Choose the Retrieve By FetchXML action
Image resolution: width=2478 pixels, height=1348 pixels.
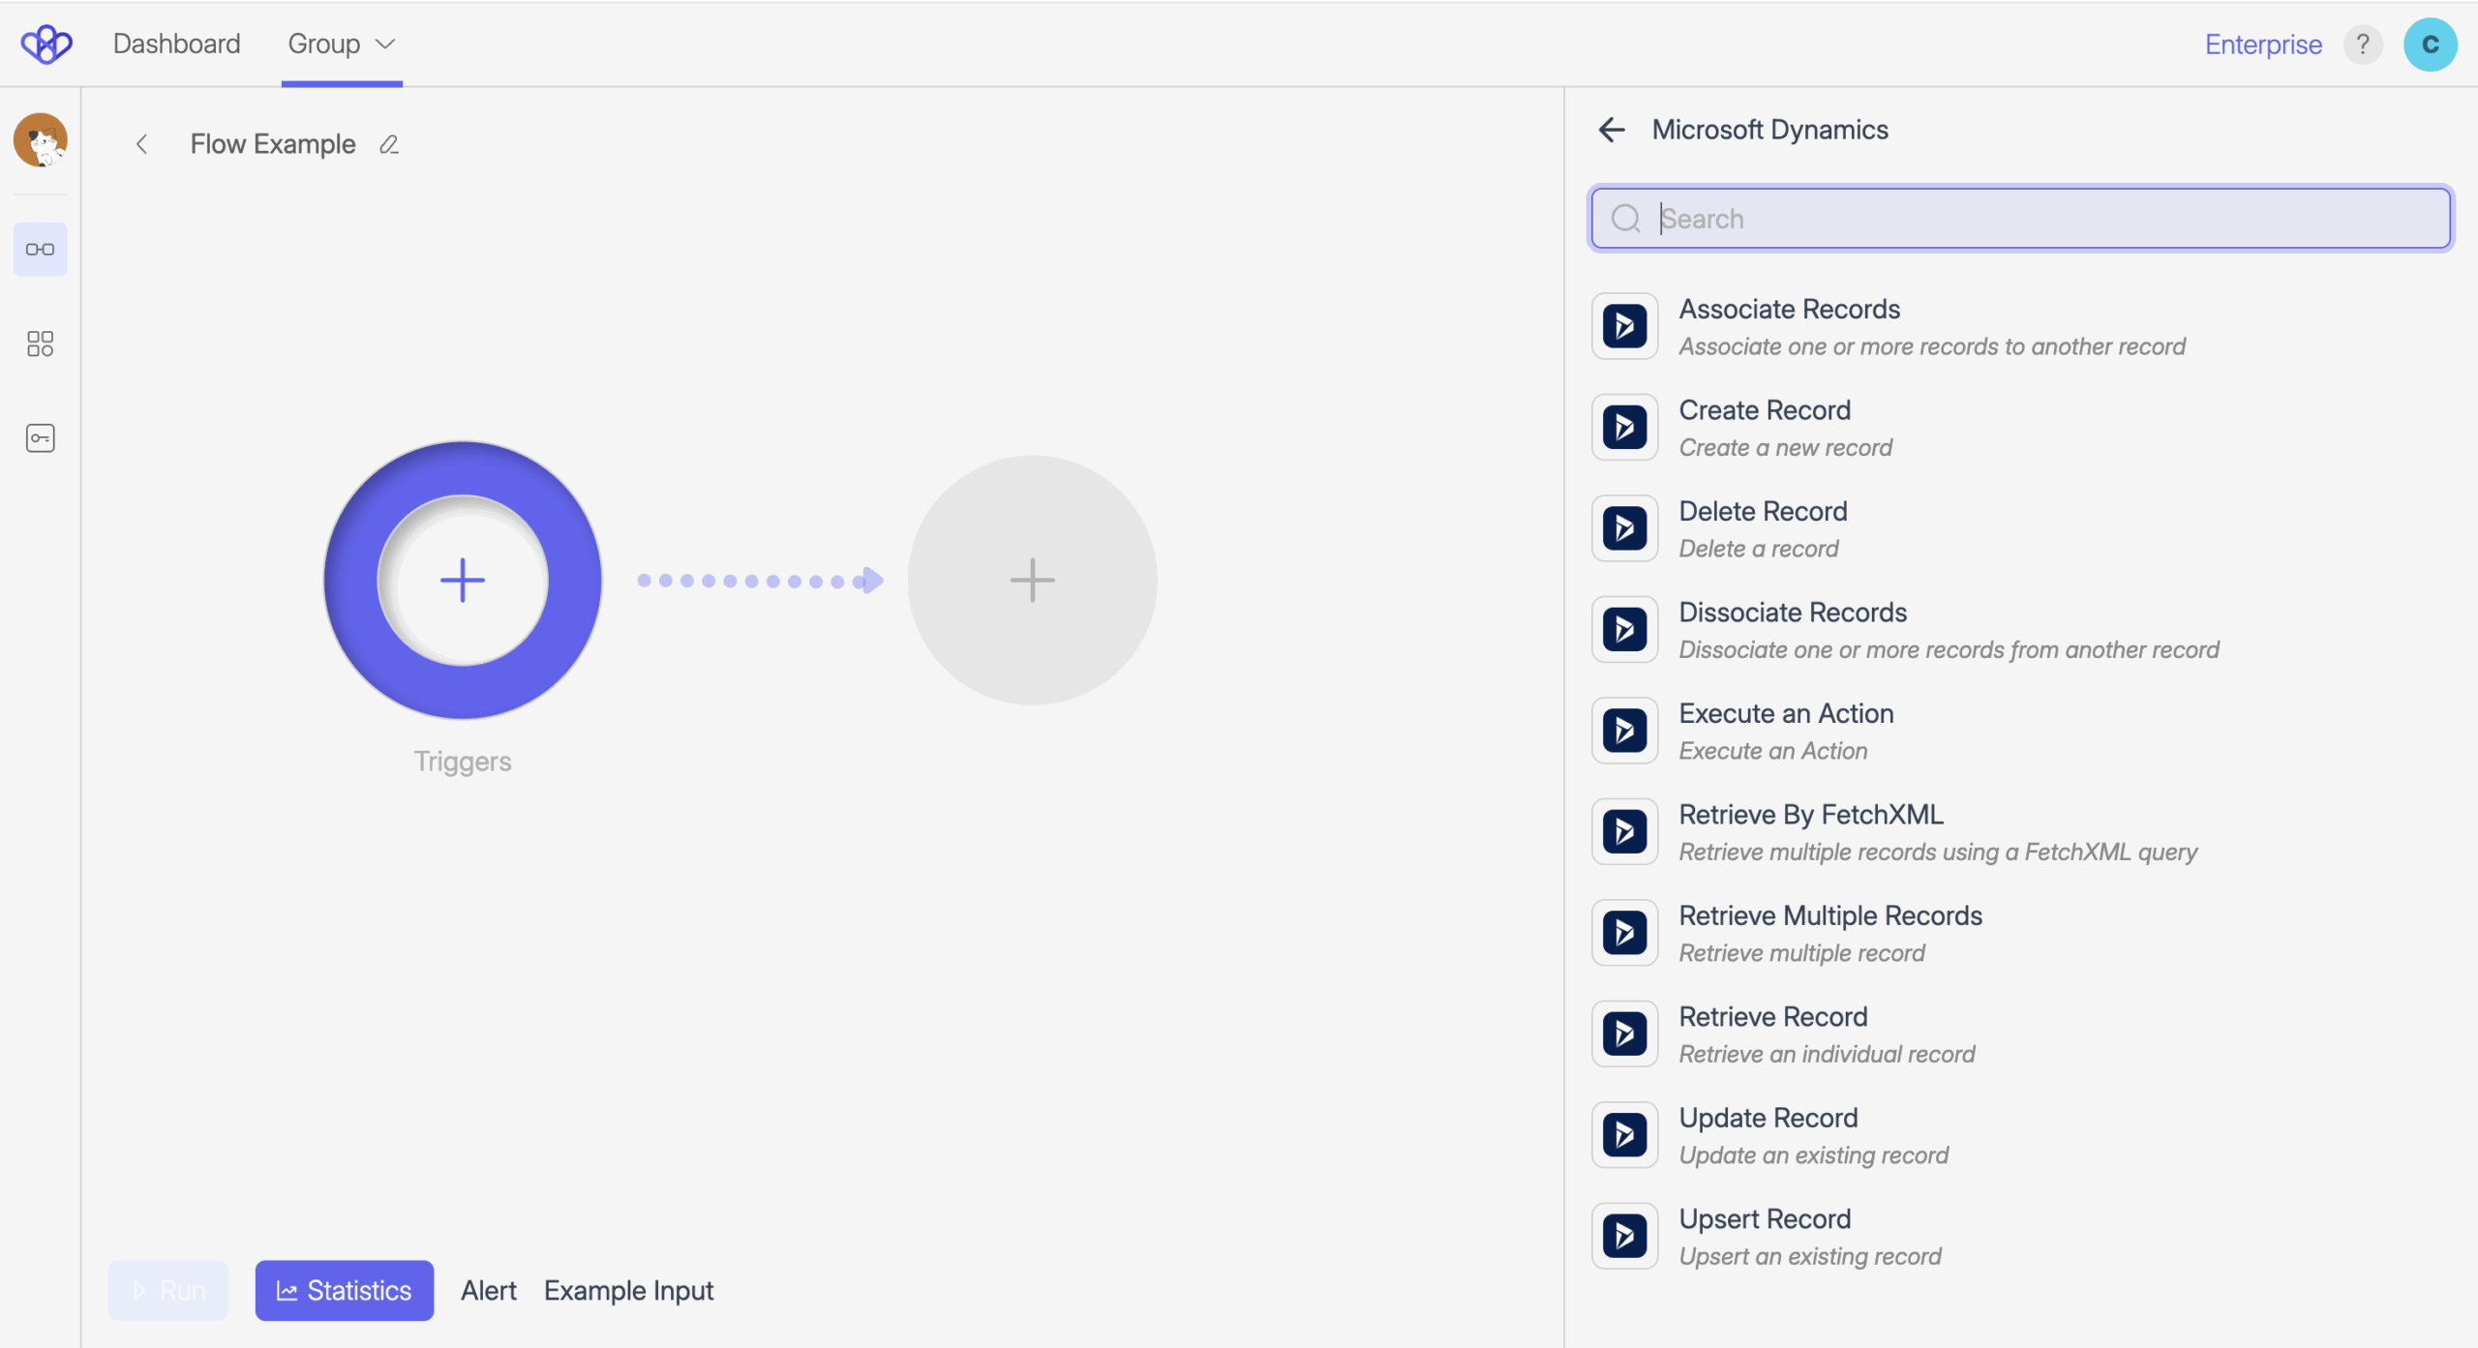point(1810,831)
